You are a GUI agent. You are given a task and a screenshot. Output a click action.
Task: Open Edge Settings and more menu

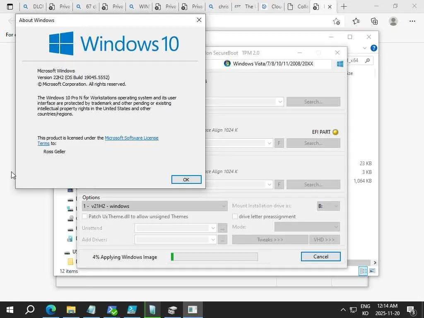412,22
